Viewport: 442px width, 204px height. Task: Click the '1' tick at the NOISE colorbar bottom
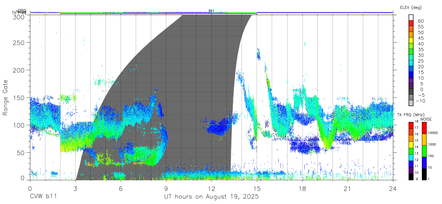[429, 179]
